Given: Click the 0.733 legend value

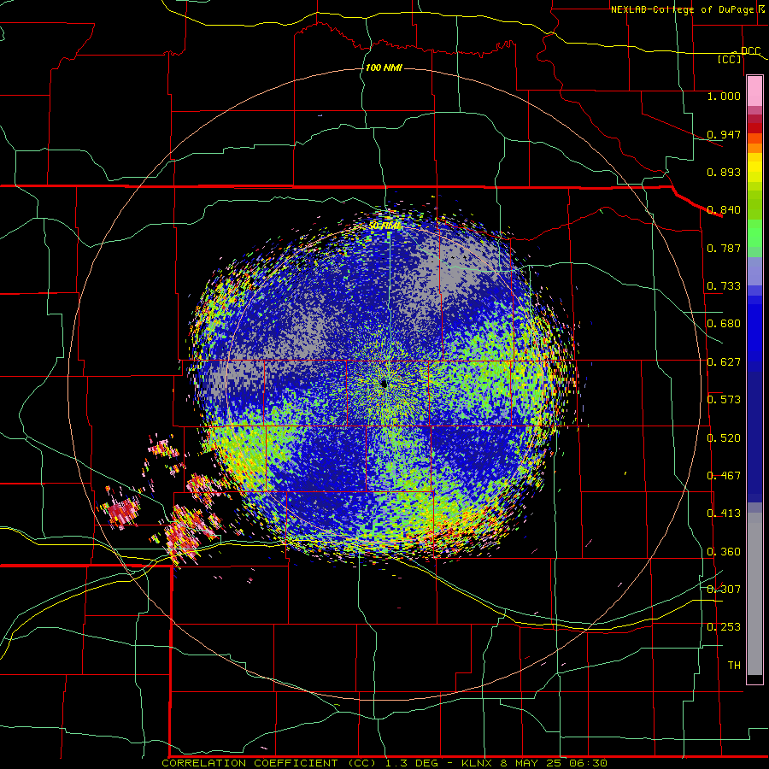Looking at the screenshot, I should coord(724,286).
